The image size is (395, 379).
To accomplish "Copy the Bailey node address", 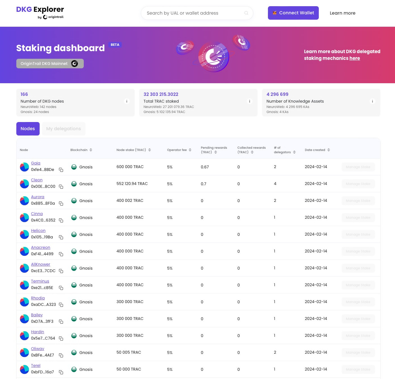I will [61, 322].
